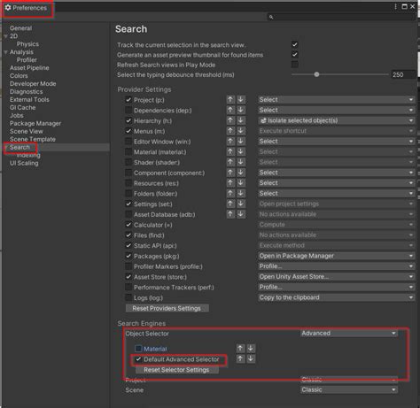Move Menus provider up
Viewport: 420px width, 408px height.
tap(230, 131)
